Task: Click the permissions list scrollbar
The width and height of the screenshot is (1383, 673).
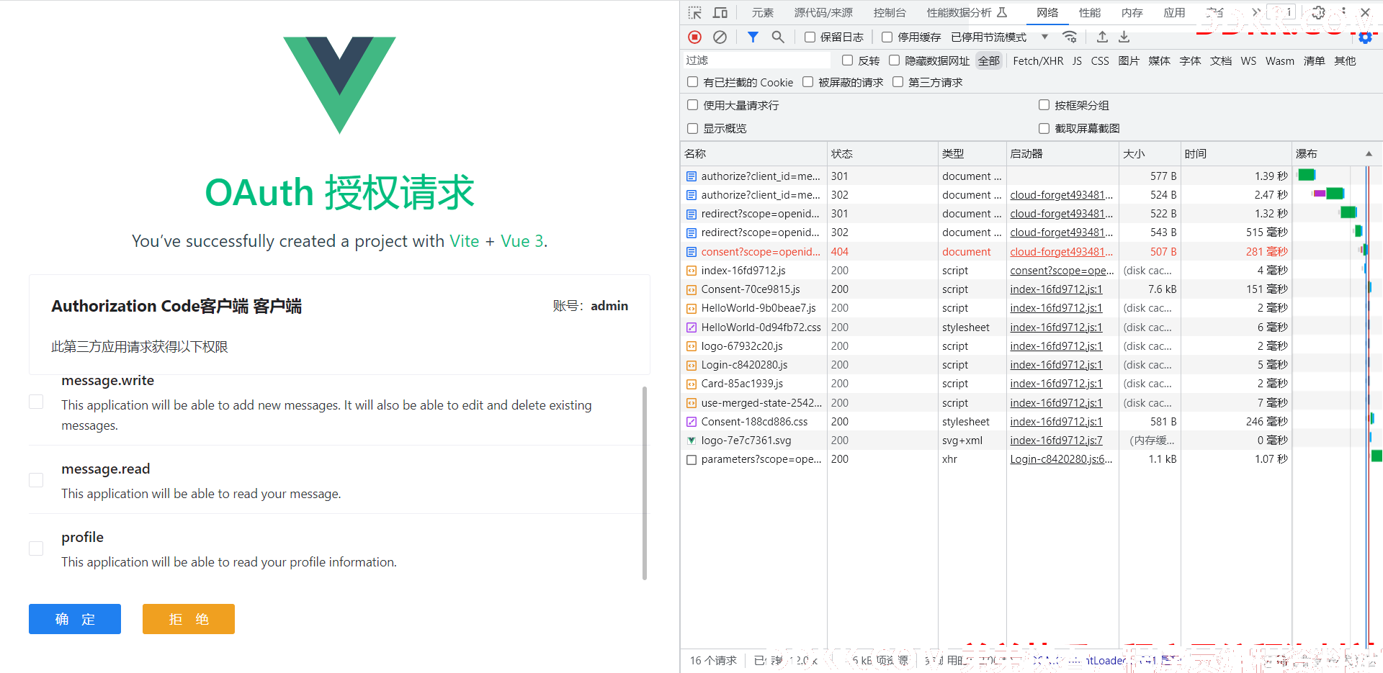Action: coord(645,483)
